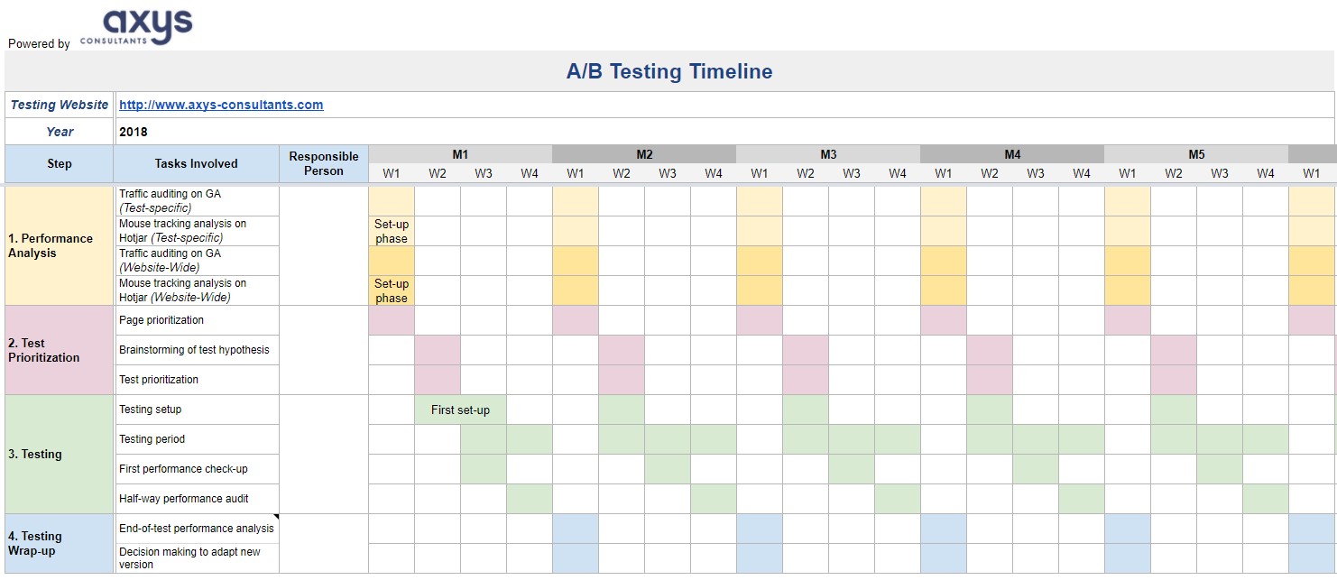Select the 1. Performance Analysis step cell

pos(60,245)
